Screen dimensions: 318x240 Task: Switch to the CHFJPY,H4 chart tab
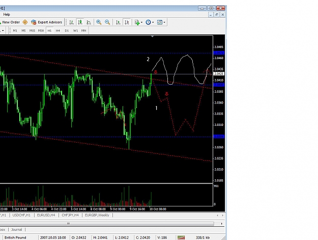(70, 215)
